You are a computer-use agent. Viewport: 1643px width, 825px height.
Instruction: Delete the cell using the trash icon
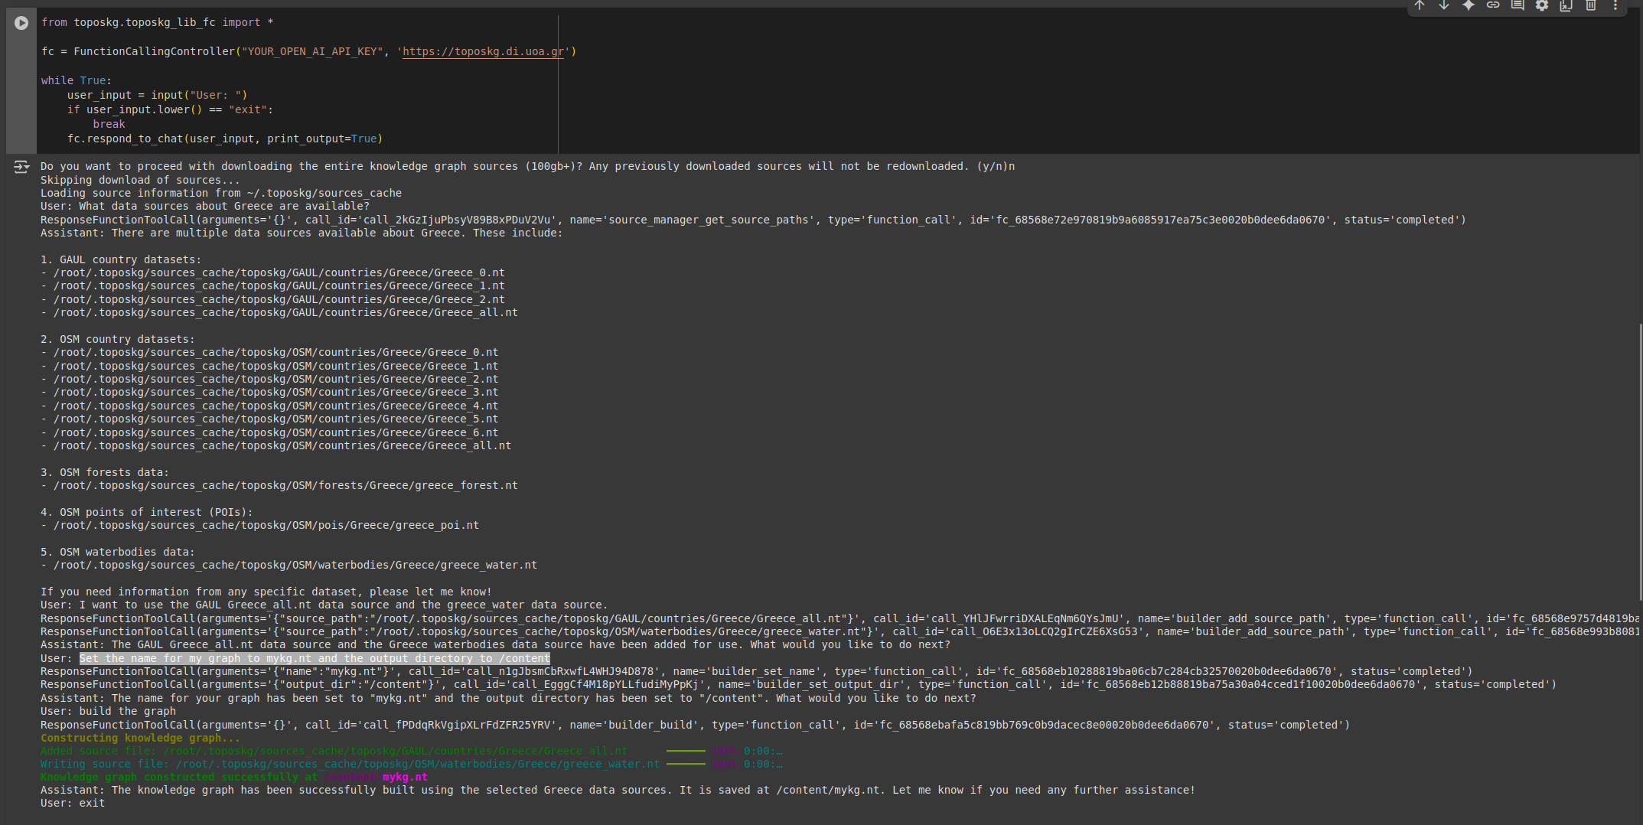click(x=1591, y=5)
